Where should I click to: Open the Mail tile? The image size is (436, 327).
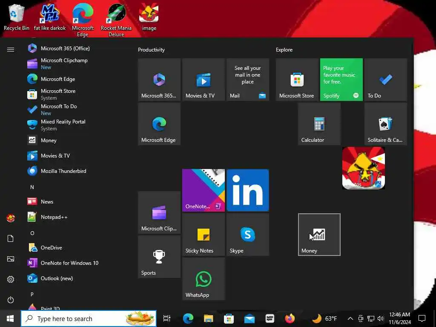coord(248,80)
